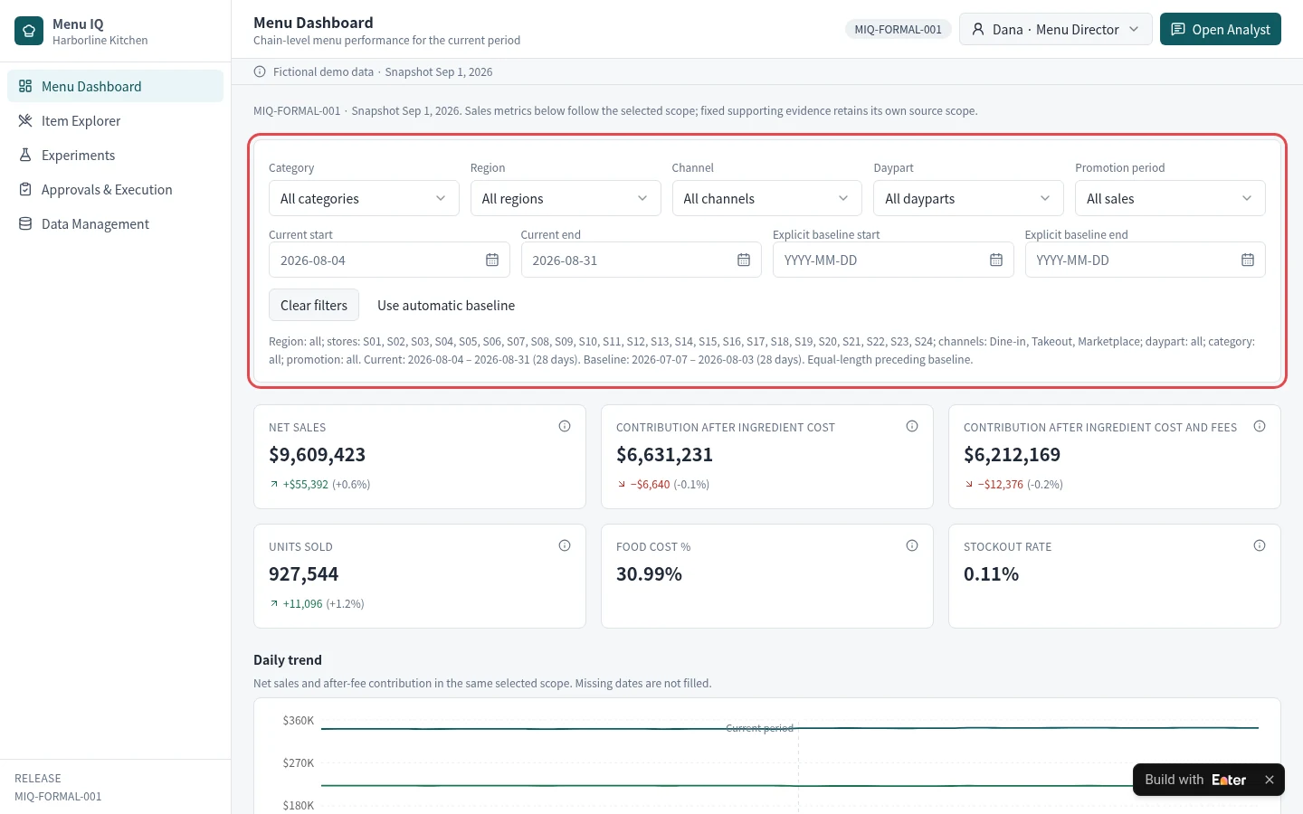The height and width of the screenshot is (814, 1303).
Task: Click Use automatic baseline
Action: 446,305
